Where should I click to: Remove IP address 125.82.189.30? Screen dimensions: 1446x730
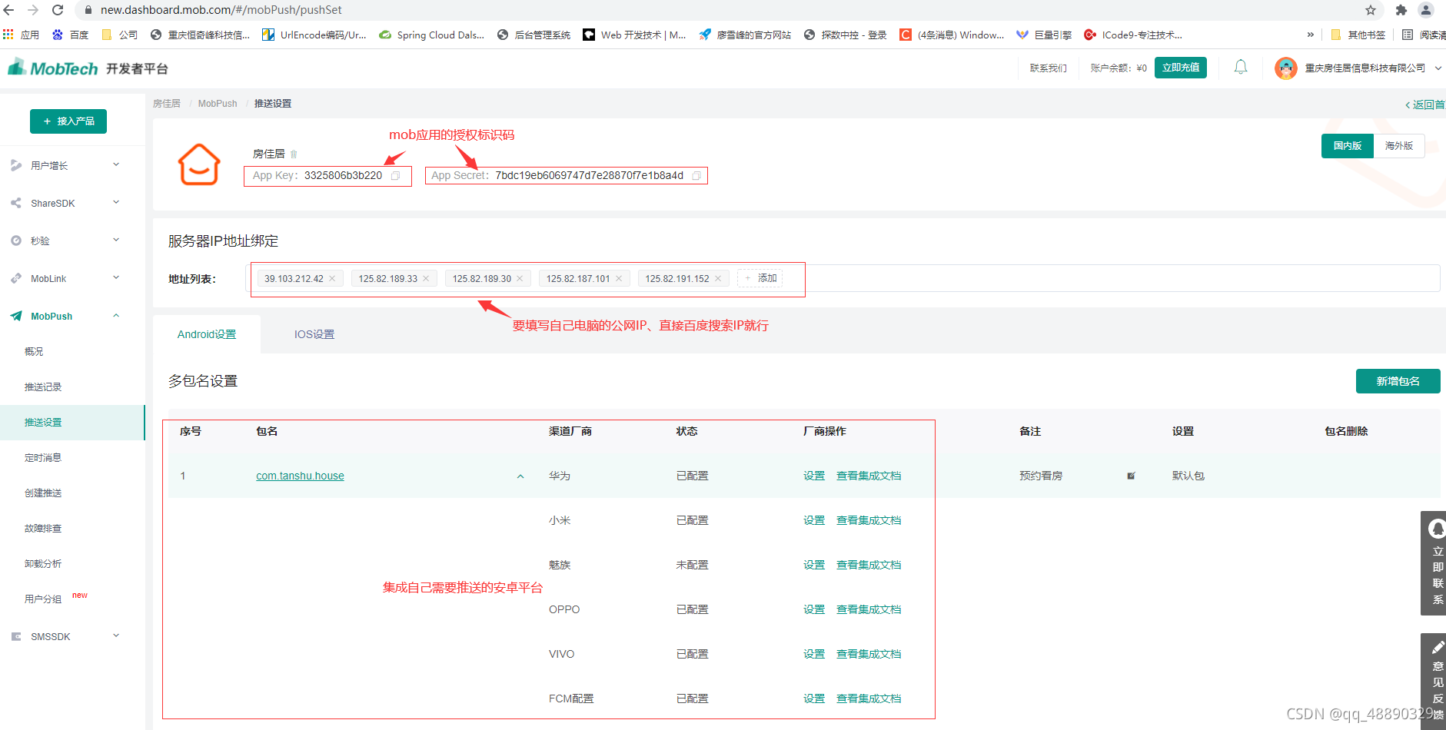coord(520,279)
